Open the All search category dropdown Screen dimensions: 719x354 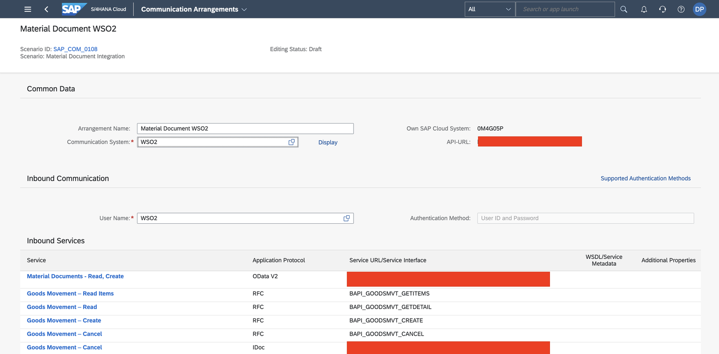click(490, 9)
